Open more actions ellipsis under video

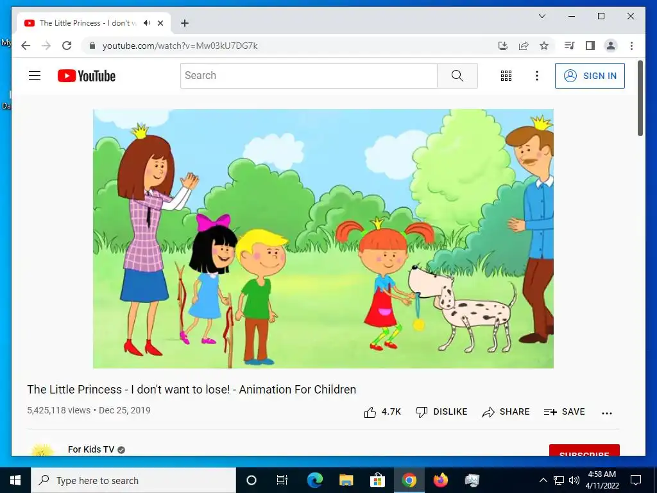tap(607, 413)
